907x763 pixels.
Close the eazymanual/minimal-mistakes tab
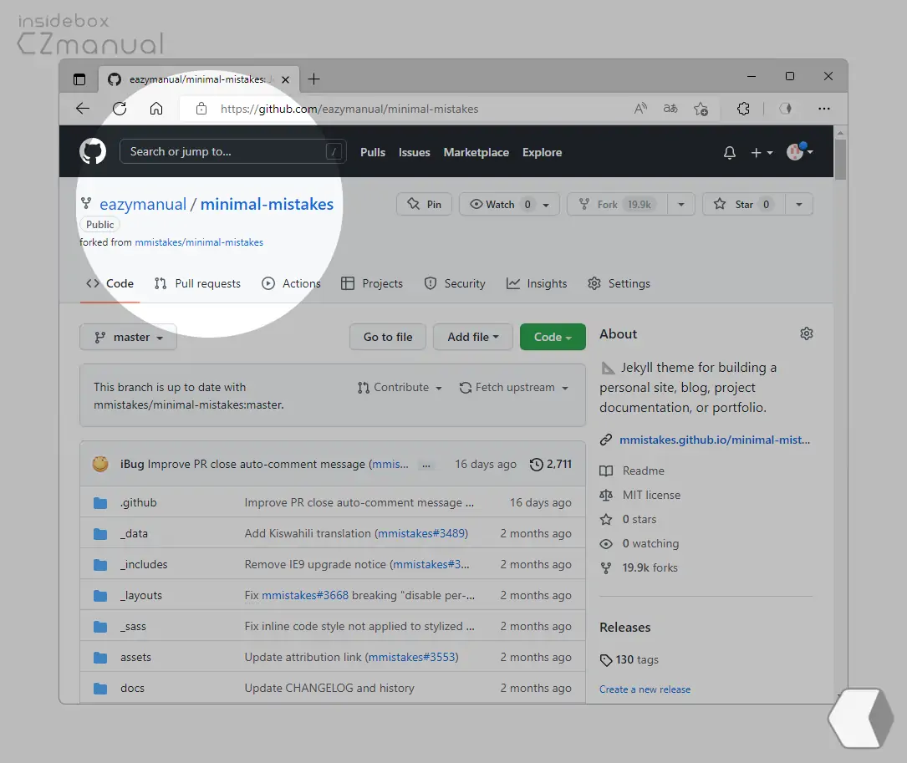coord(285,80)
